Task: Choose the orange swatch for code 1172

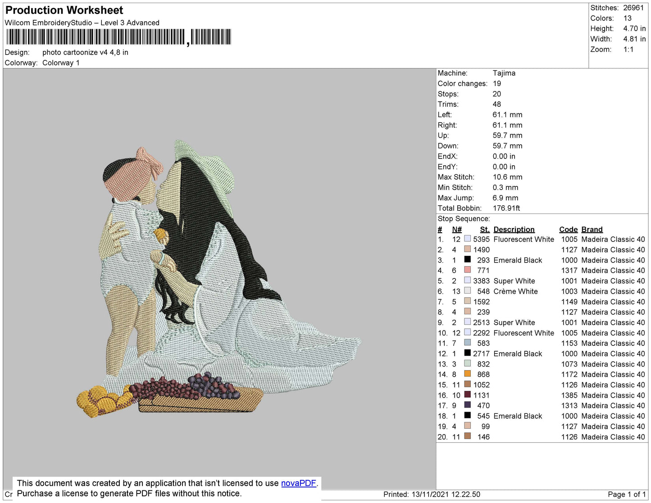Action: point(468,374)
